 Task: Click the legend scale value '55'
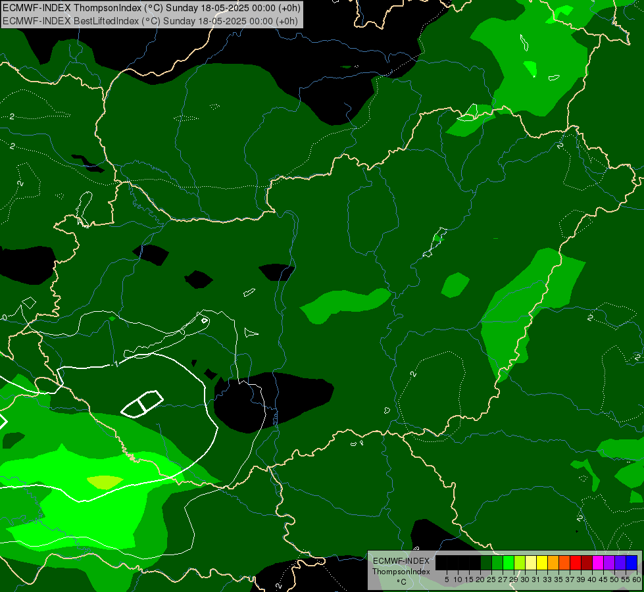(x=626, y=580)
